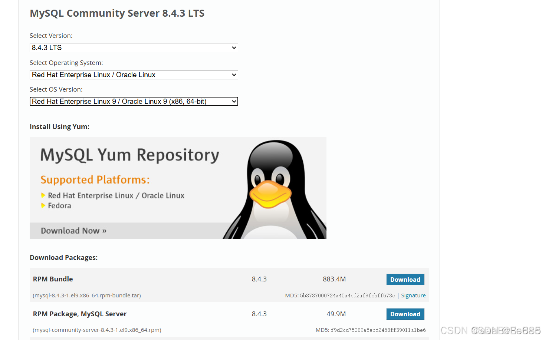542x340 pixels.
Task: Click the yellow arrow beside Fedora
Action: pos(43,205)
